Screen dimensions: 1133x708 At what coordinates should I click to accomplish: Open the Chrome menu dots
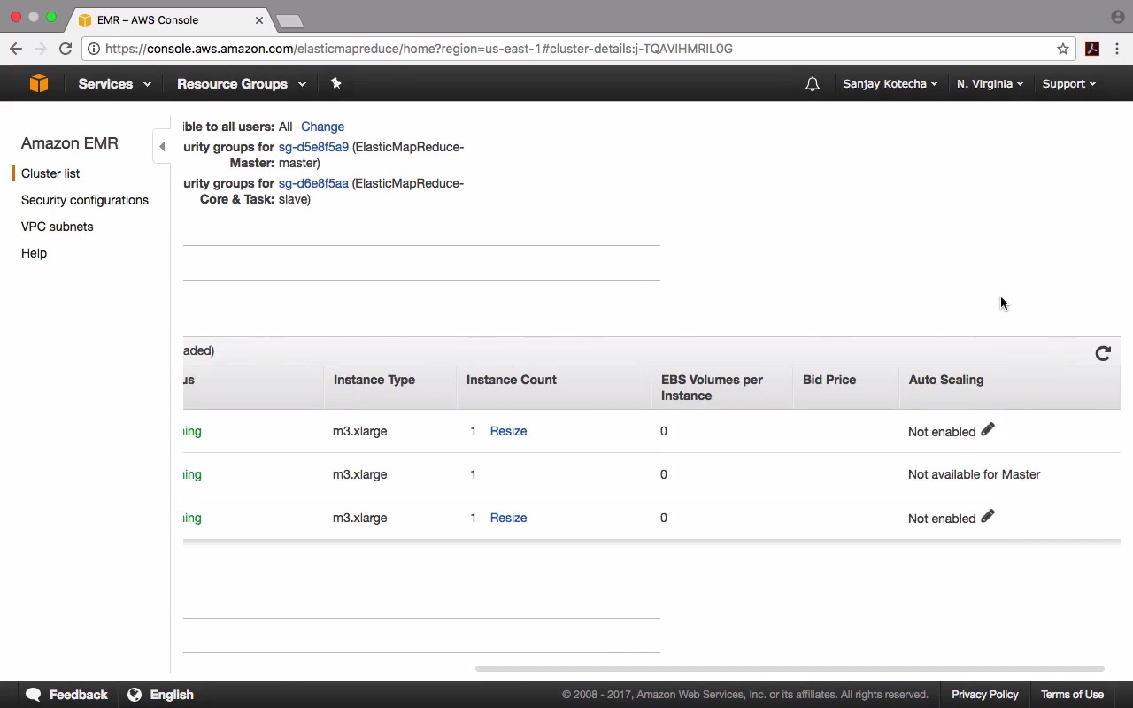coord(1117,49)
